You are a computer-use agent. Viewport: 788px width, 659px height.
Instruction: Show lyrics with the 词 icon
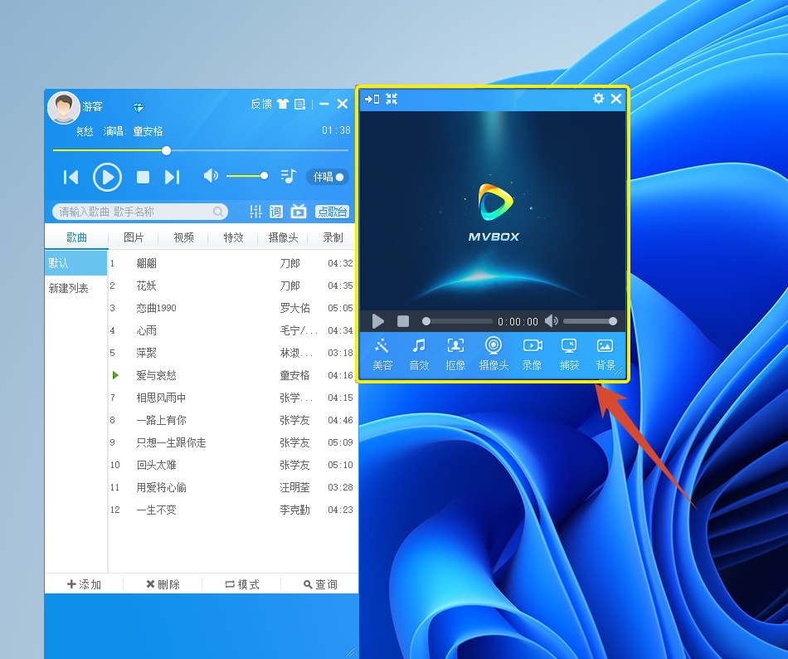276,212
